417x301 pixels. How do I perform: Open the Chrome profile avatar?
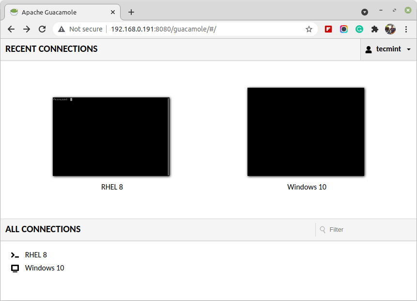coord(390,29)
